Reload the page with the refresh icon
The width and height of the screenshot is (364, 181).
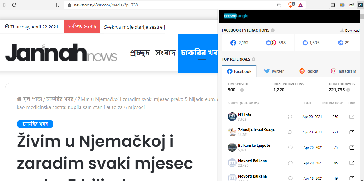(x=14, y=5)
